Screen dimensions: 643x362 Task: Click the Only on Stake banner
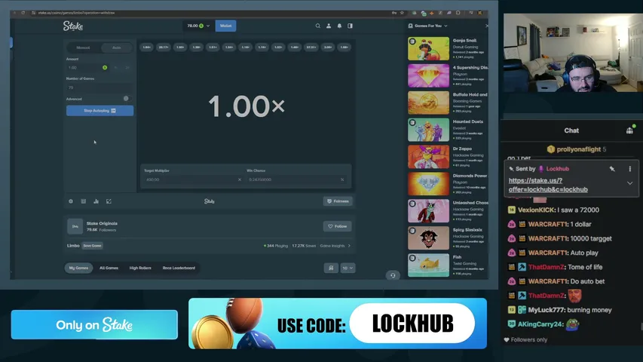[94, 324]
